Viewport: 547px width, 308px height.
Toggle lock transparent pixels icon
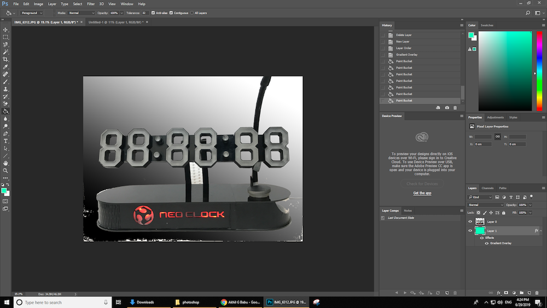pyautogui.click(x=478, y=213)
